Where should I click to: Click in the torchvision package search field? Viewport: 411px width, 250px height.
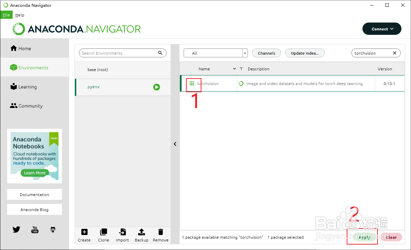(x=376, y=53)
